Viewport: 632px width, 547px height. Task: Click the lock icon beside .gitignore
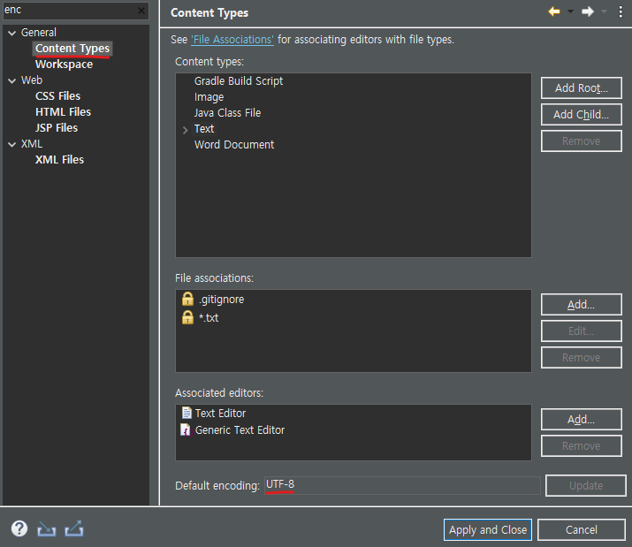[x=187, y=299]
